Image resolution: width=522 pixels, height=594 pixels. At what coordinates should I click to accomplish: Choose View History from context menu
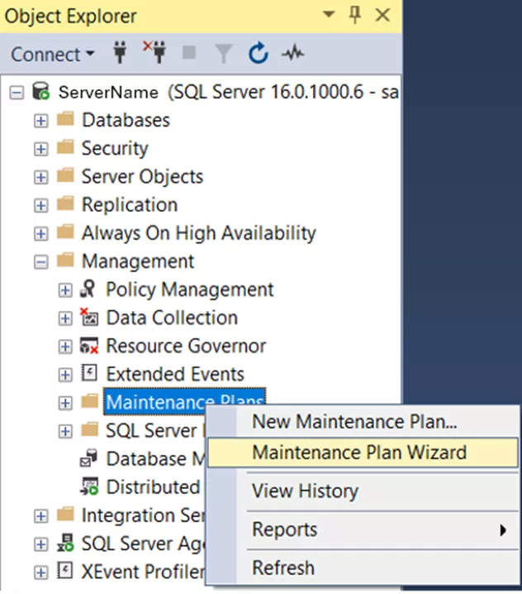click(363, 491)
